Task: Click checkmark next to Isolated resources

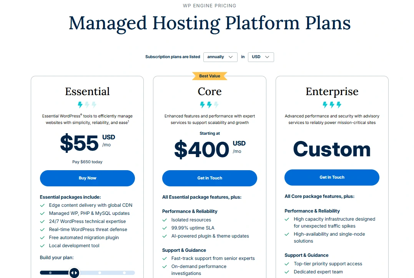Action: (164, 219)
